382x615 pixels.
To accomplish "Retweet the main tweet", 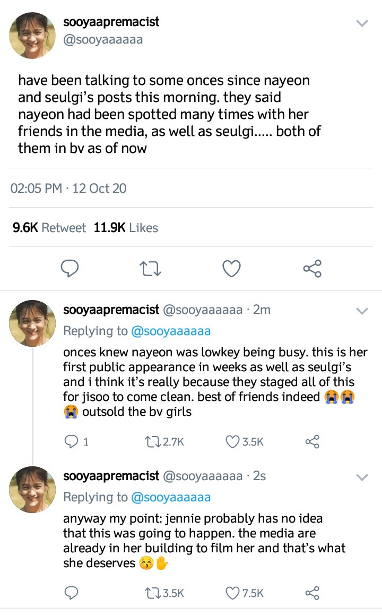I will [x=150, y=269].
